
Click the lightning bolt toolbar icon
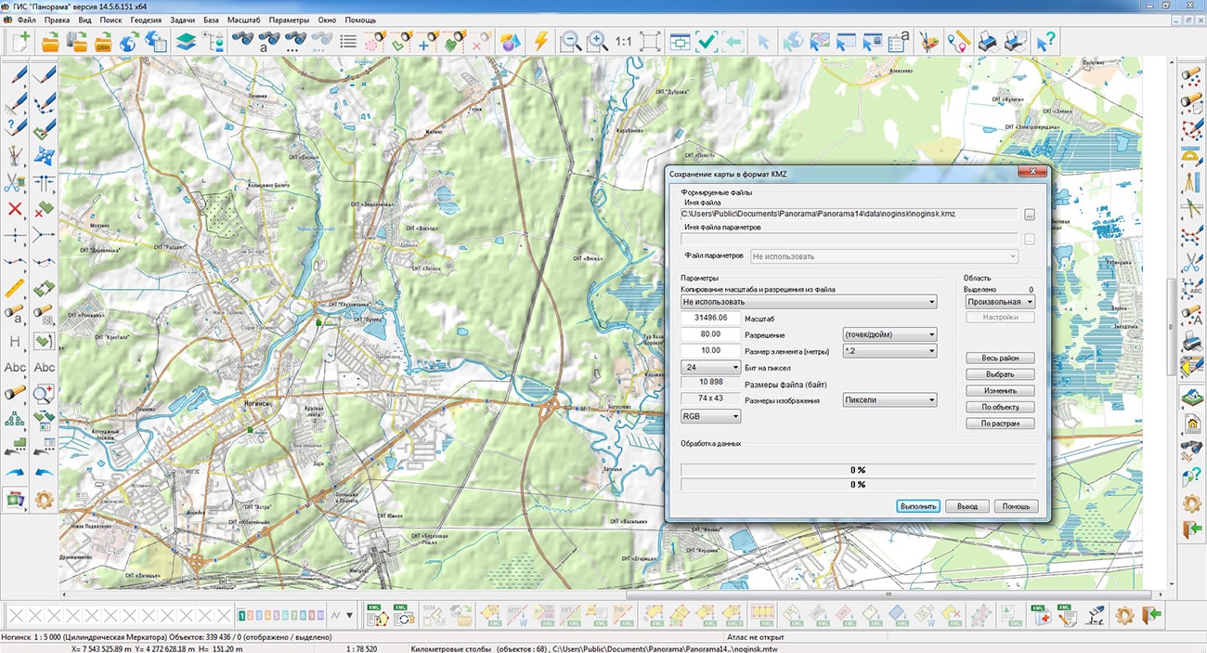[540, 41]
